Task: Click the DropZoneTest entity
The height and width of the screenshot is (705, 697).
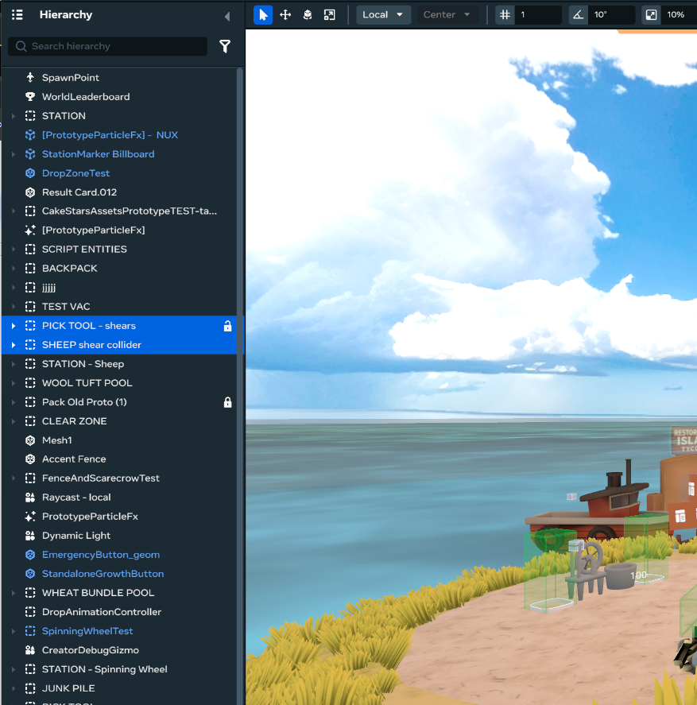Action: coord(76,173)
